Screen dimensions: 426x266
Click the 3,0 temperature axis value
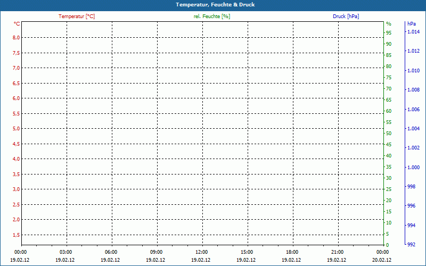click(x=17, y=189)
